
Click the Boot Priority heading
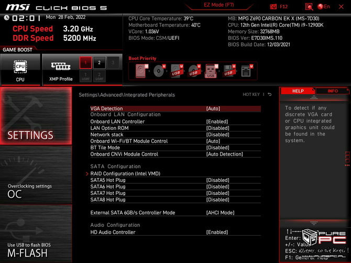(142, 59)
